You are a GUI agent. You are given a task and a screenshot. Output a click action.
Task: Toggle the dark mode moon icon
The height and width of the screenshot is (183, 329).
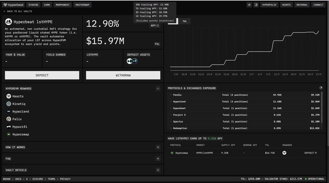click(x=256, y=5)
